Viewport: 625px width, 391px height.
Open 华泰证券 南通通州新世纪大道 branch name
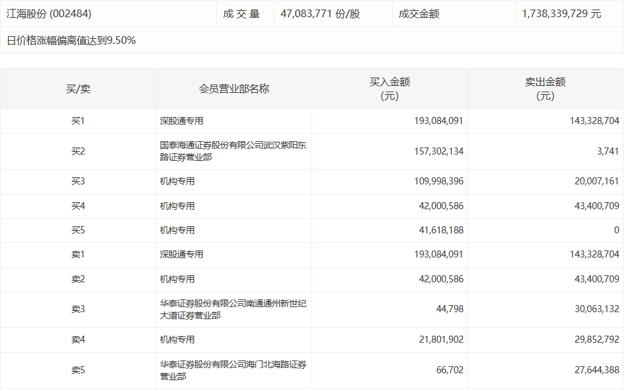coord(233,310)
